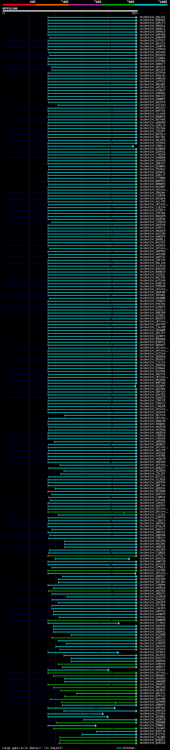Select the query name AV531108
This screenshot has width=170, height=750.
click(x=10, y=9)
